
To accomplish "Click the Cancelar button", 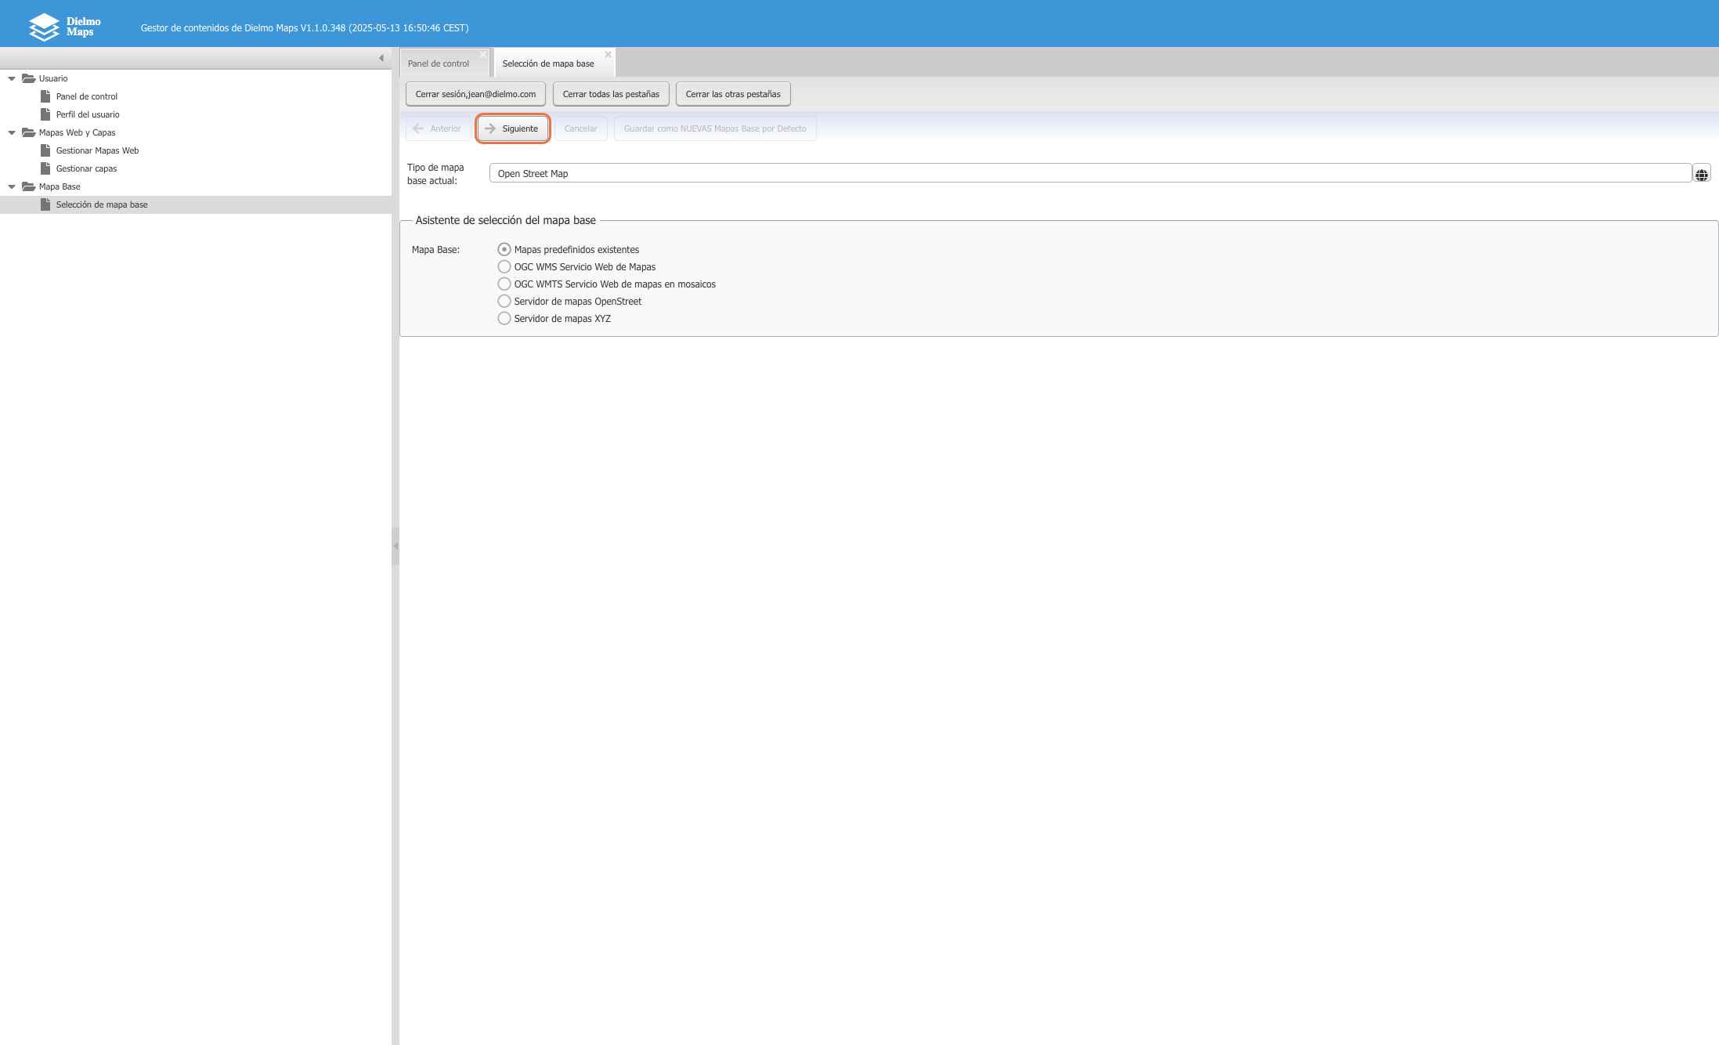I will click(x=580, y=128).
